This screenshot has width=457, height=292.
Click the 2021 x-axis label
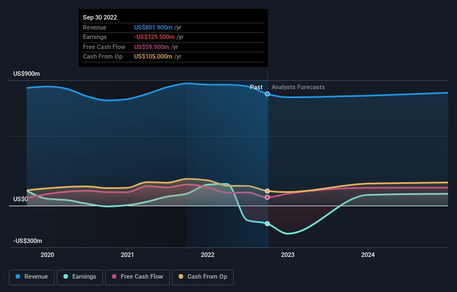pyautogui.click(x=127, y=255)
